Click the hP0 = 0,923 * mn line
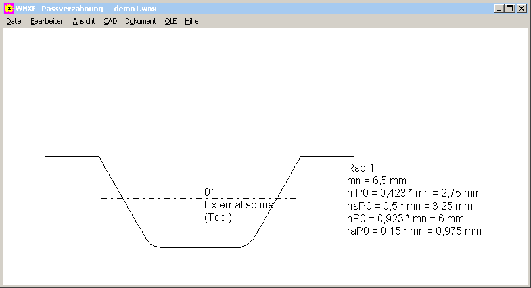This screenshot has width=531, height=288. 405,218
